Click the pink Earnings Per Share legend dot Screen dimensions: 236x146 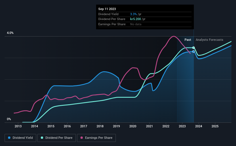coord(82,138)
